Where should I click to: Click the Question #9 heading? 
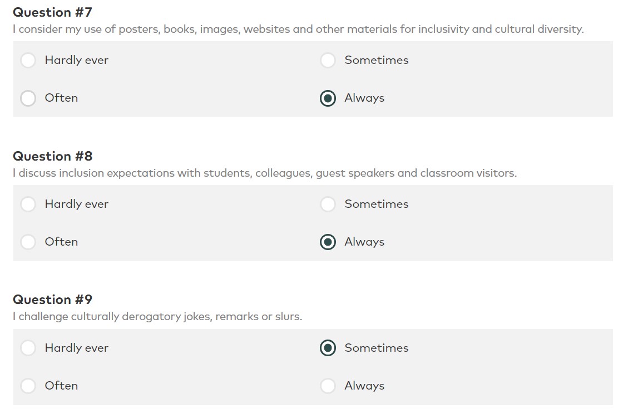pyautogui.click(x=52, y=300)
